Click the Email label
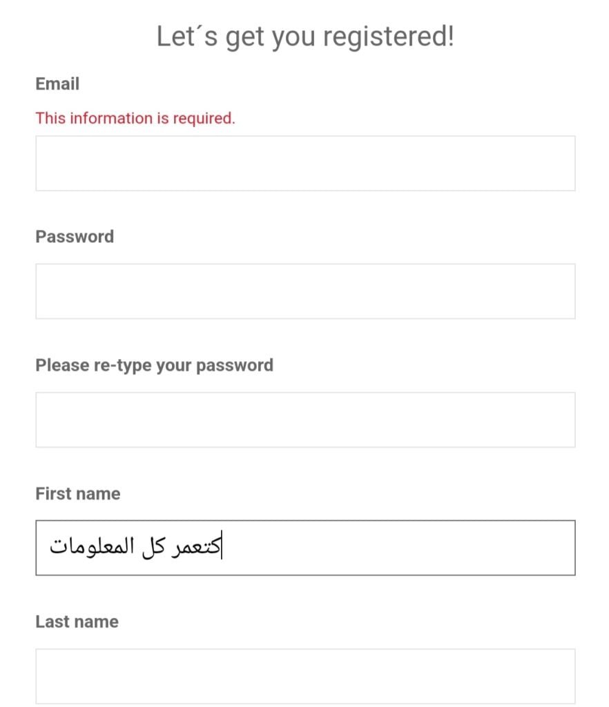This screenshot has height=707, width=609. (57, 84)
